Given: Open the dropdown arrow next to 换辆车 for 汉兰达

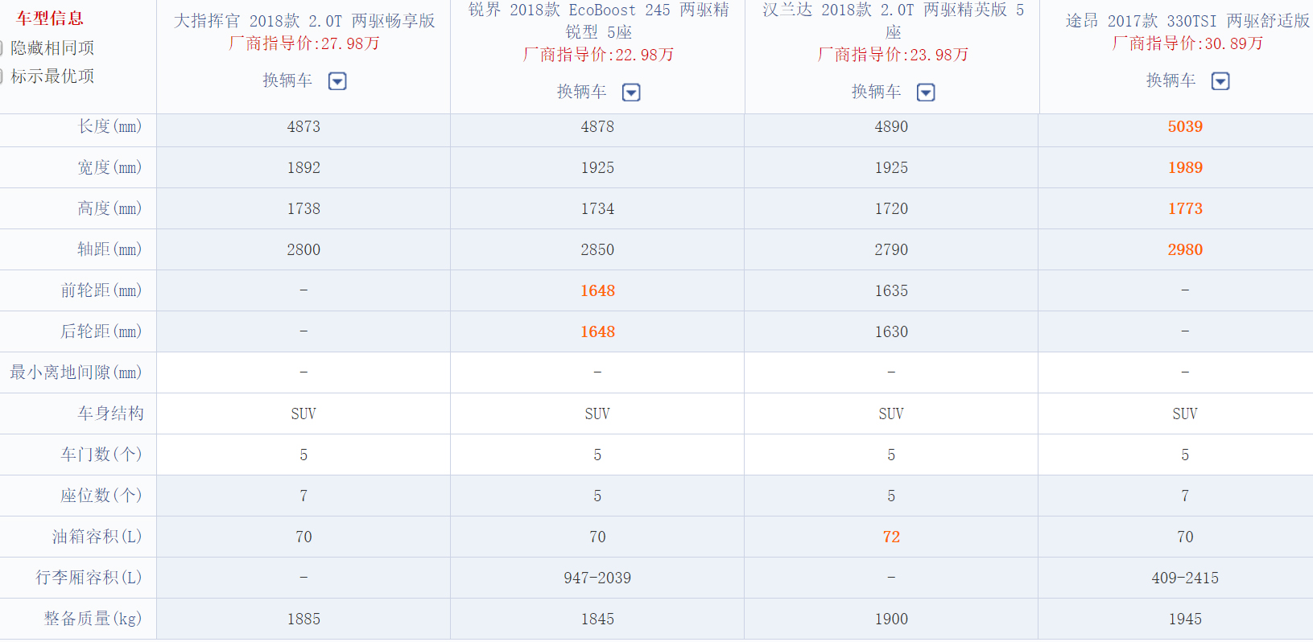Looking at the screenshot, I should (x=927, y=93).
